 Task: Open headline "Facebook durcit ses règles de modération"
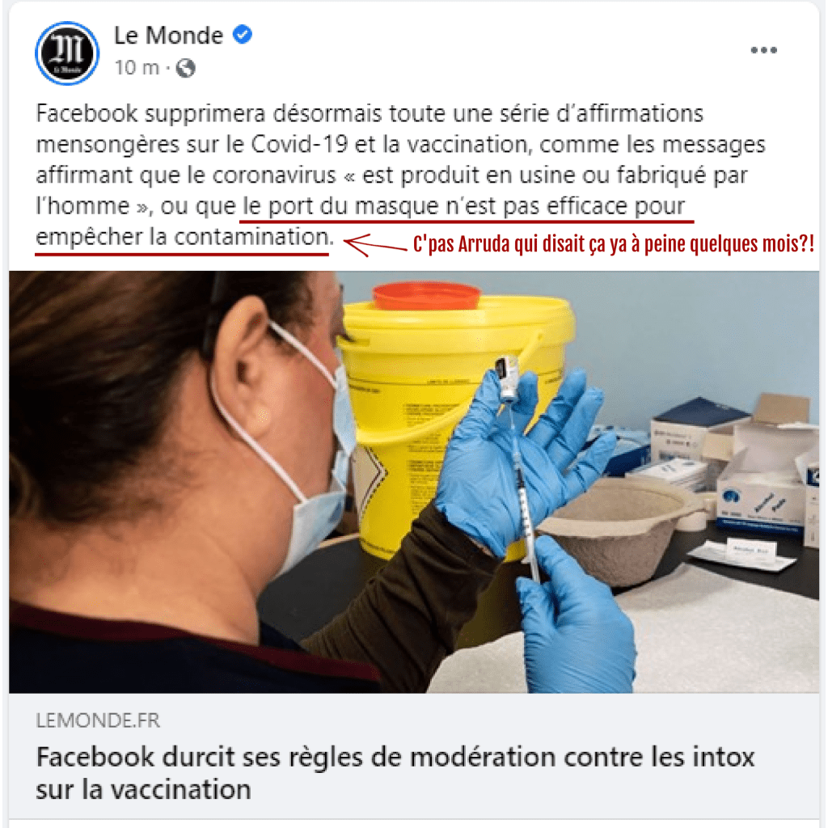click(395, 773)
